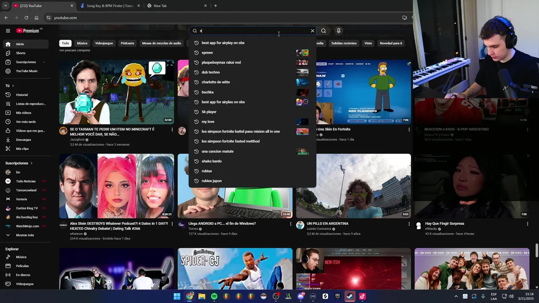The width and height of the screenshot is (539, 303).
Task: Open Música under Explorar
Action: 25,257
